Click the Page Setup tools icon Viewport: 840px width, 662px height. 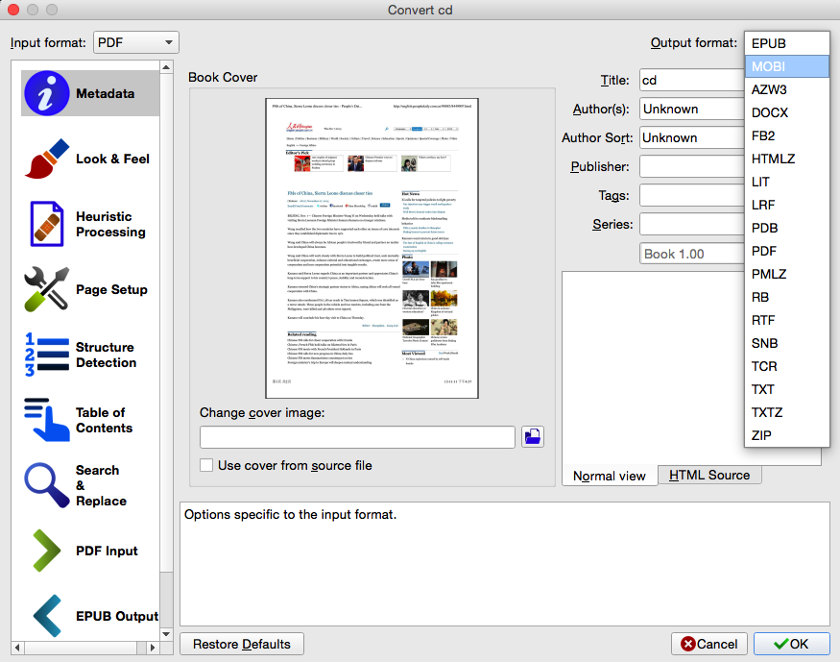pyautogui.click(x=45, y=289)
